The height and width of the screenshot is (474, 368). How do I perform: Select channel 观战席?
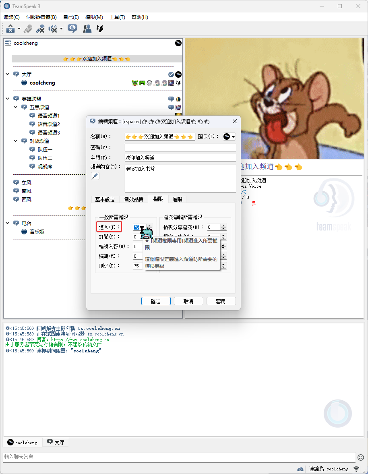(45, 166)
